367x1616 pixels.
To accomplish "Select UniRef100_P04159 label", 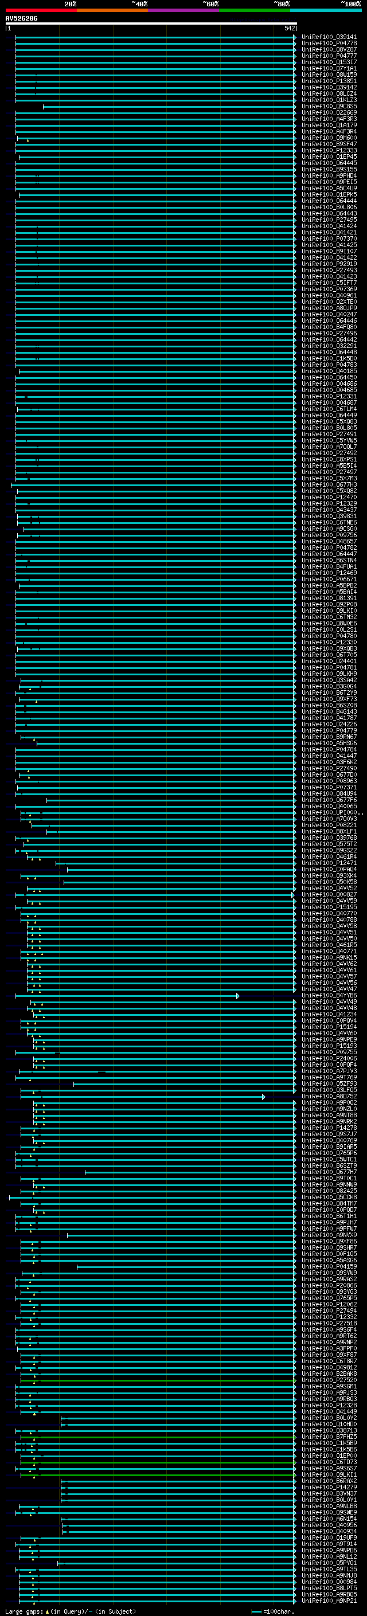I will 329,1266.
